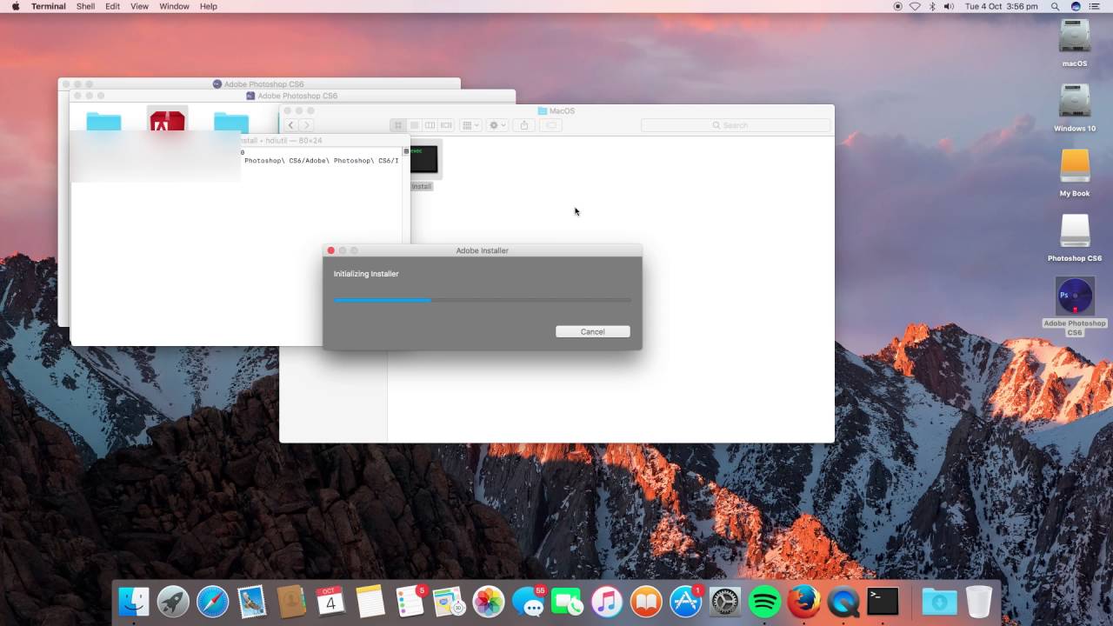This screenshot has height=626, width=1113.
Task: Click the volume menu bar icon
Action: (x=949, y=6)
